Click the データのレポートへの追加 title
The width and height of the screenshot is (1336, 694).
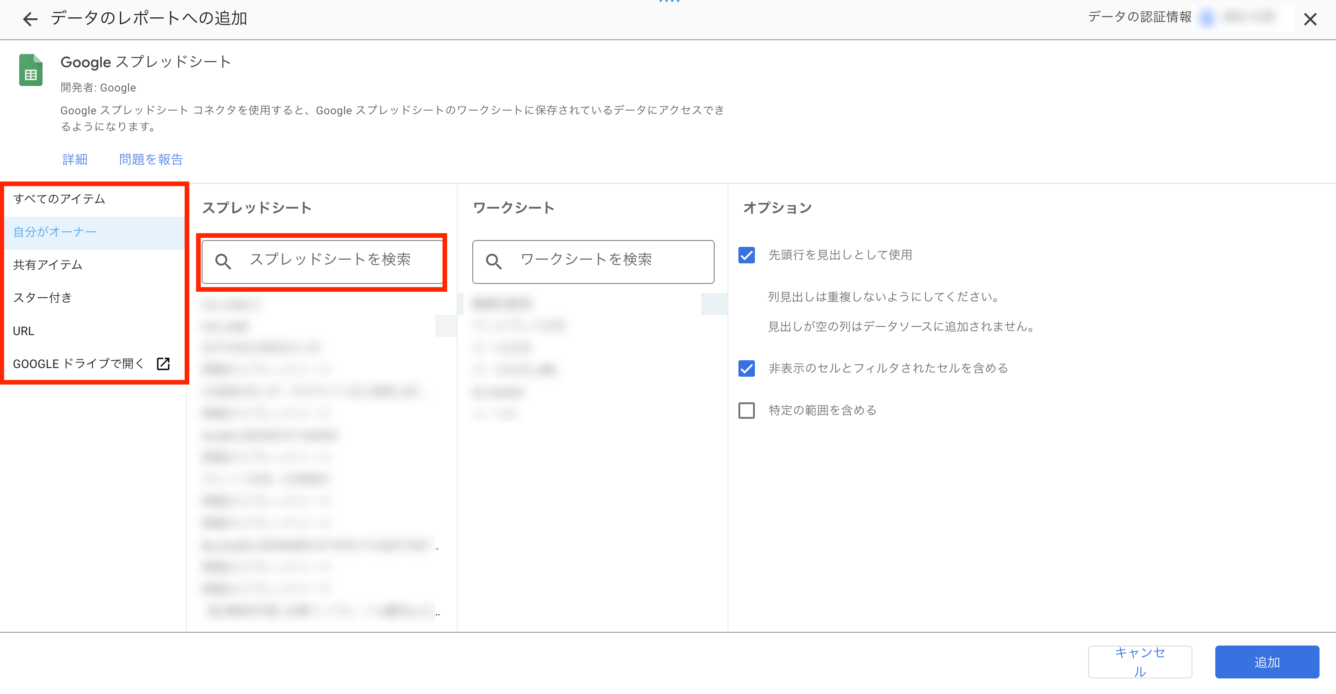click(x=149, y=18)
